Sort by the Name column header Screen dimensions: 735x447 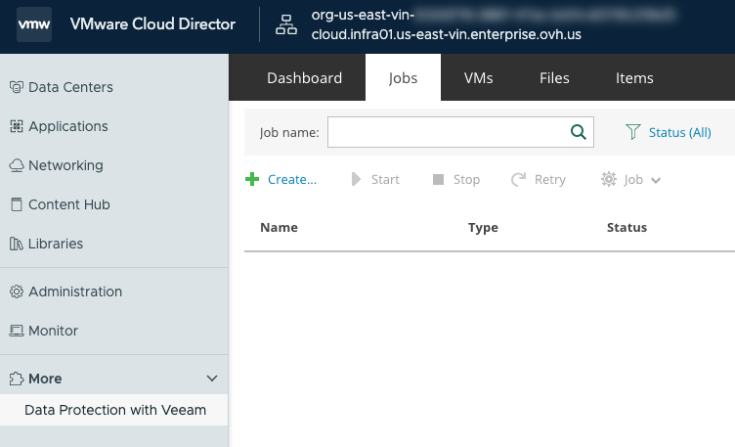(x=279, y=228)
